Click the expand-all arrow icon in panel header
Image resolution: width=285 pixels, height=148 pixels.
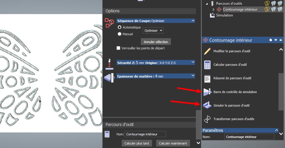[x=276, y=40]
